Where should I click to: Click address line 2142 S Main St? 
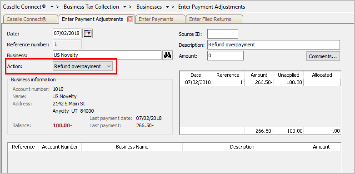69,104
